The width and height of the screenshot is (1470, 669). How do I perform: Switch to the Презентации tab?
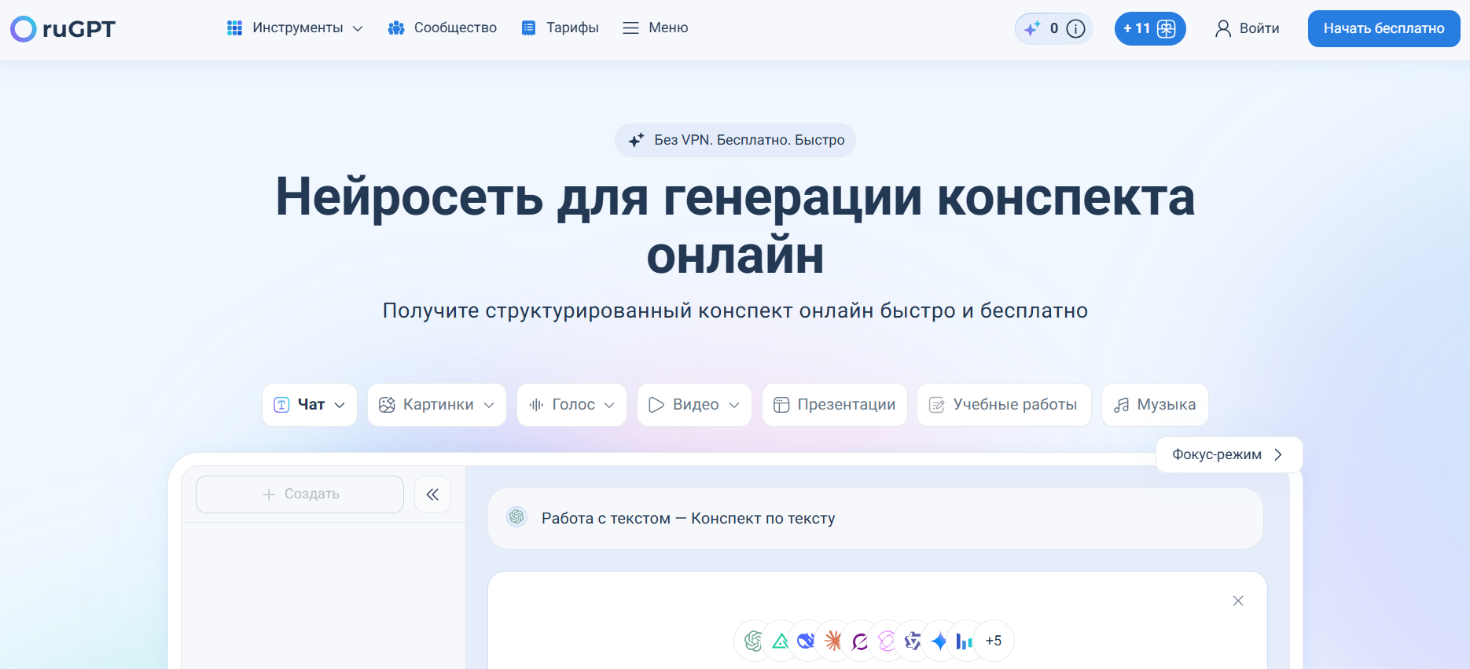click(x=834, y=405)
